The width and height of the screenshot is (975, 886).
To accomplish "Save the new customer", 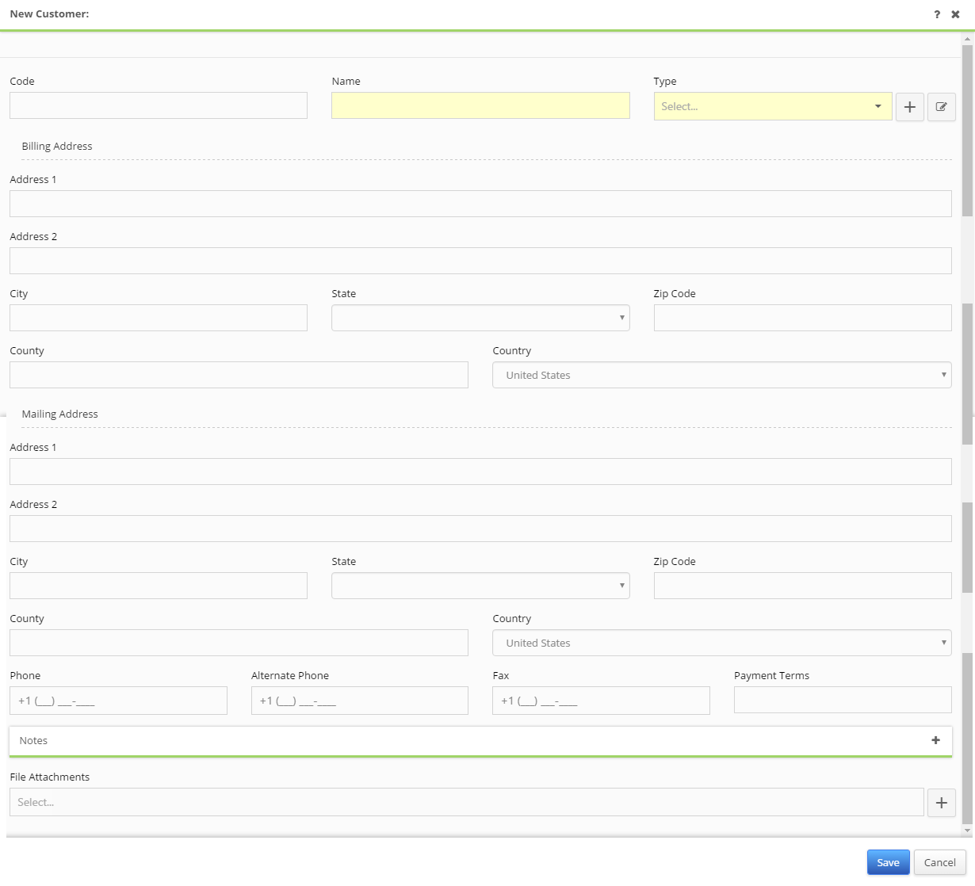I will [x=888, y=862].
